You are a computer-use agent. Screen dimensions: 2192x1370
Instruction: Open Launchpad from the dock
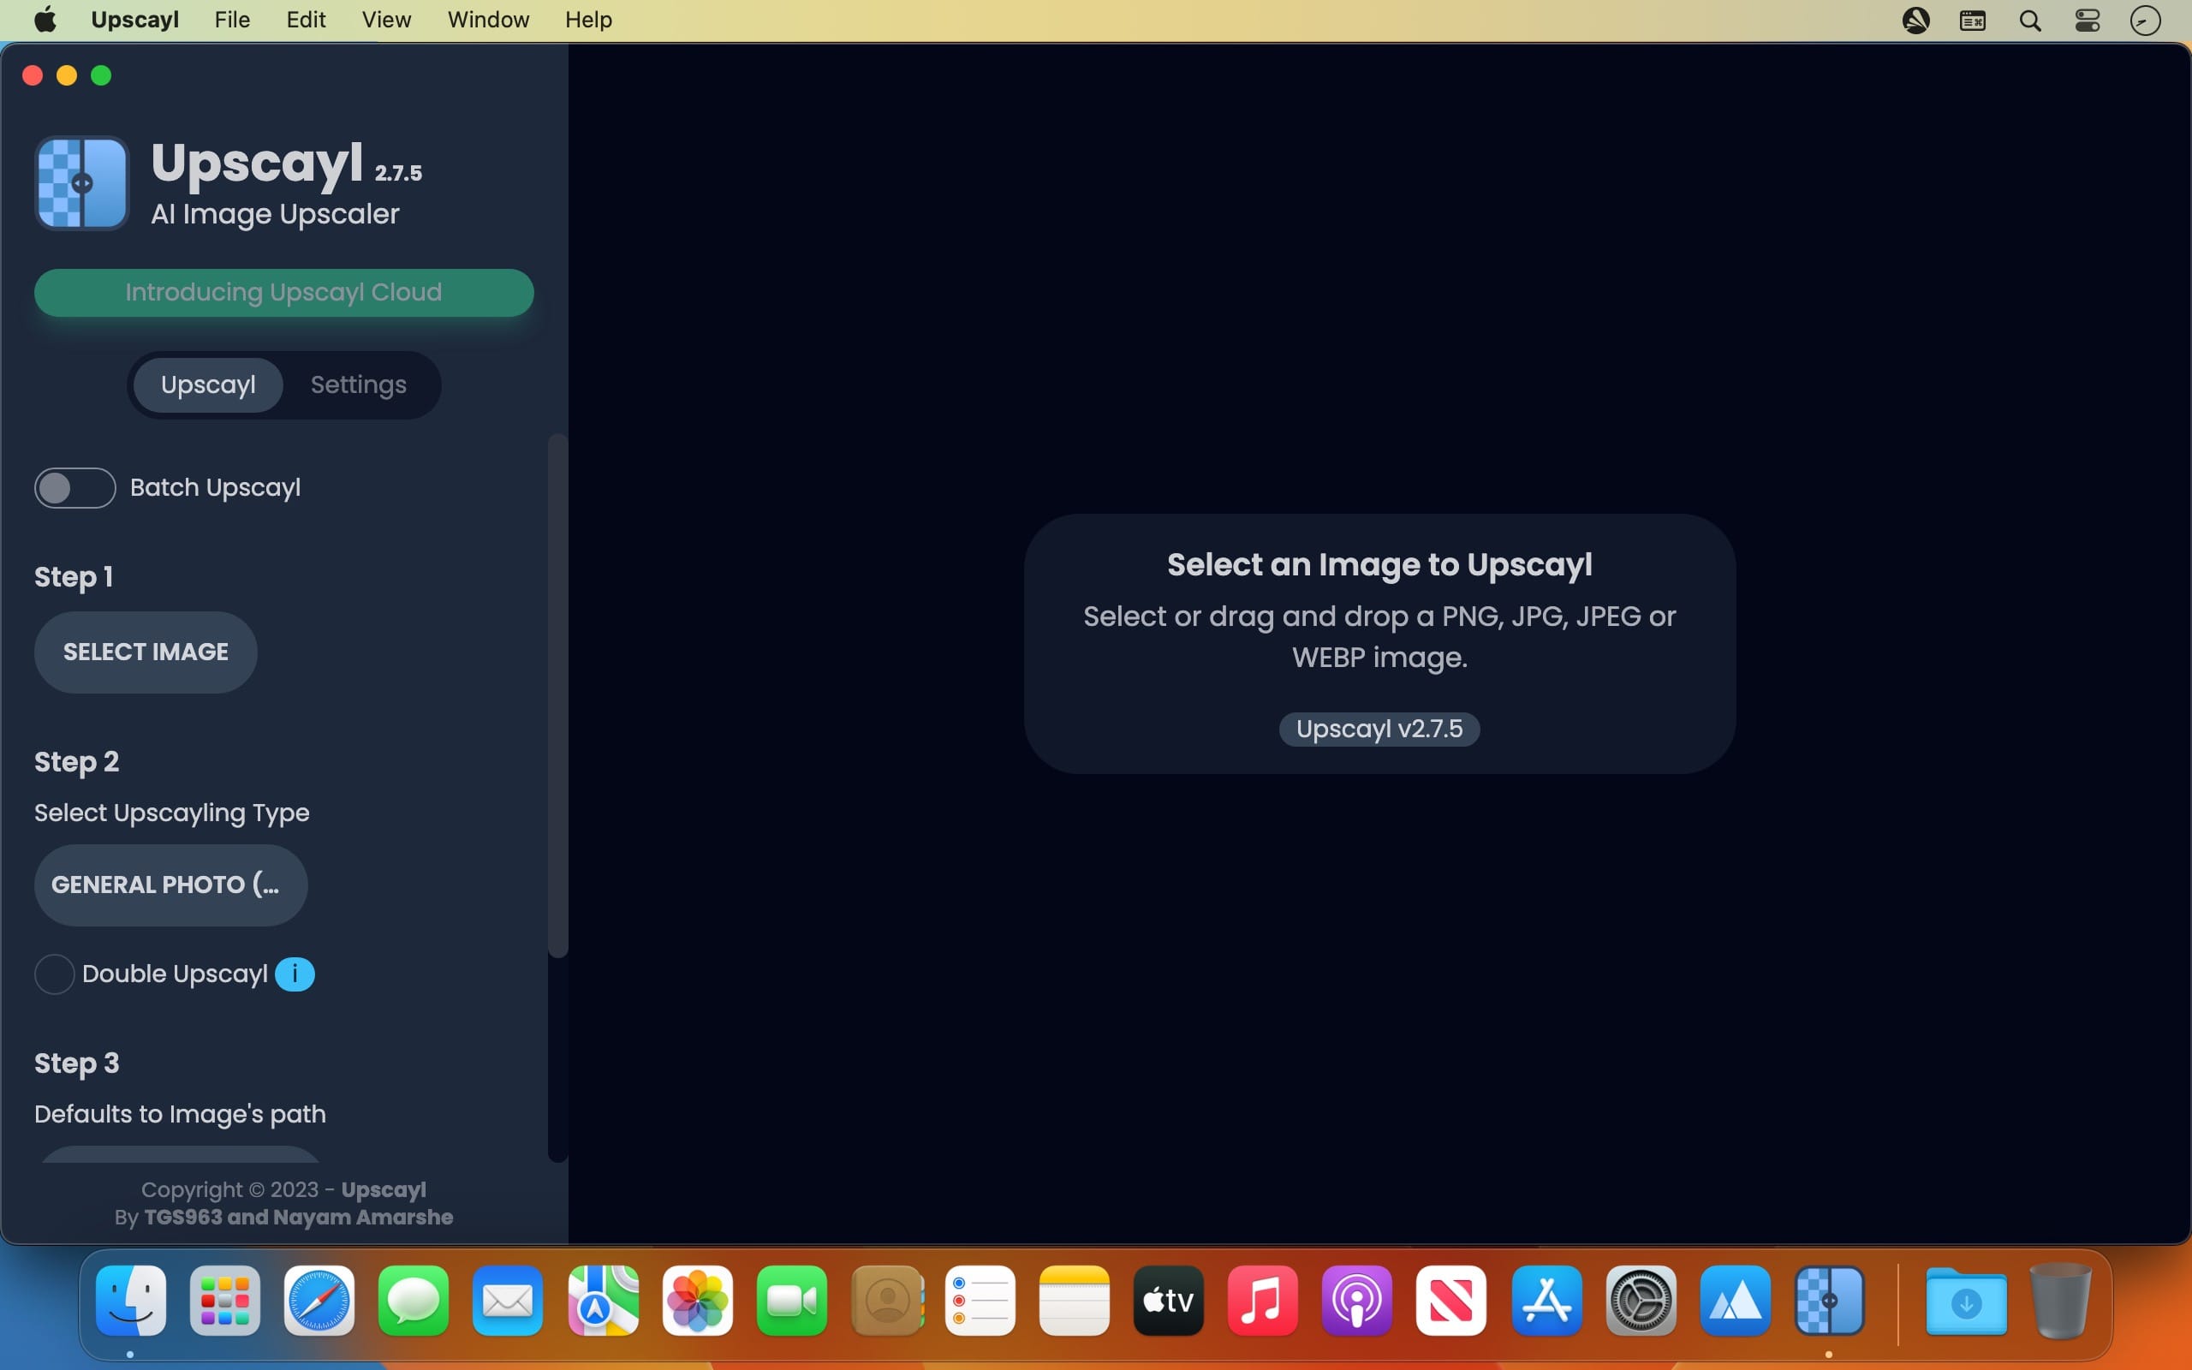point(225,1301)
